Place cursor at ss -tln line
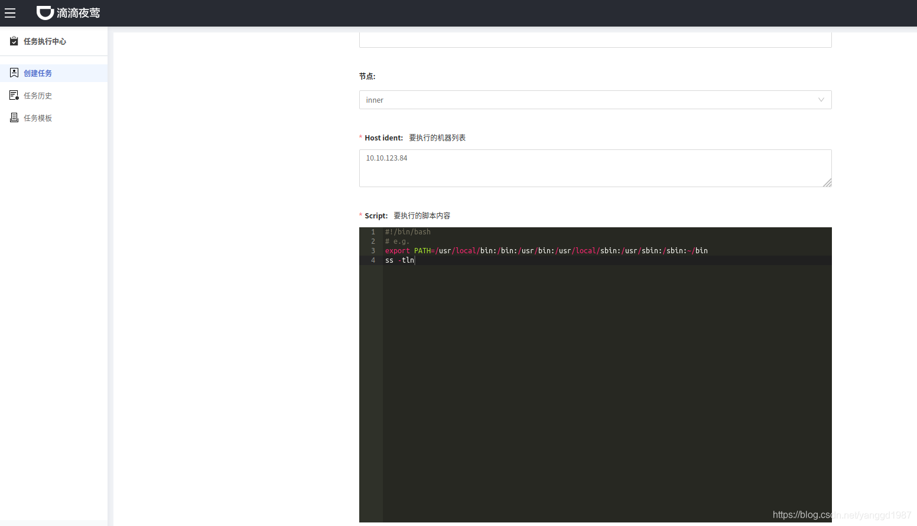Viewport: 917px width, 526px height. pos(400,260)
